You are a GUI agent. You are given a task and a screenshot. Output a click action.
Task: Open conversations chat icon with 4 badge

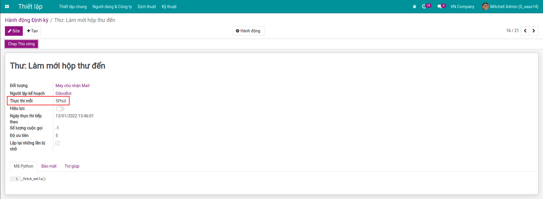439,7
